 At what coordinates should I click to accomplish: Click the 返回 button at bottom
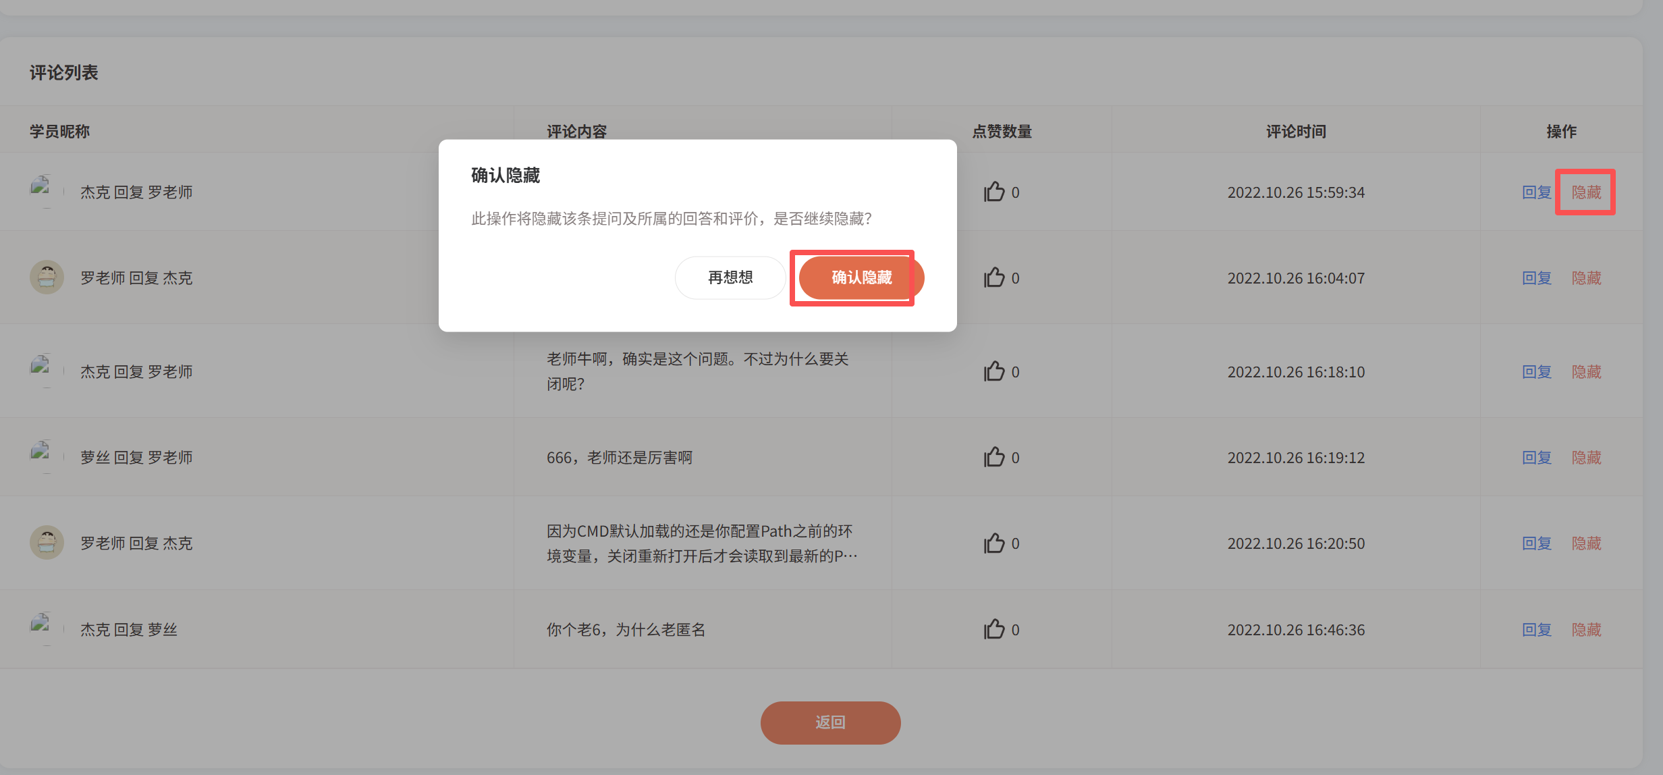(x=830, y=722)
